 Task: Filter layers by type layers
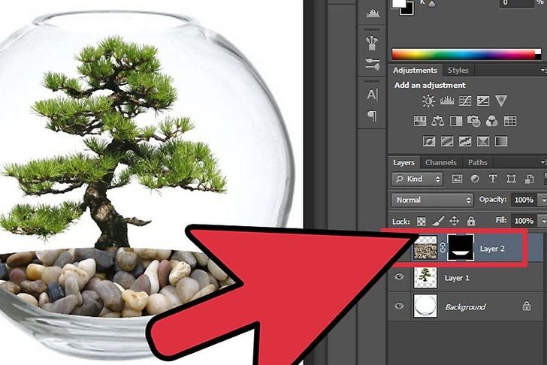494,179
